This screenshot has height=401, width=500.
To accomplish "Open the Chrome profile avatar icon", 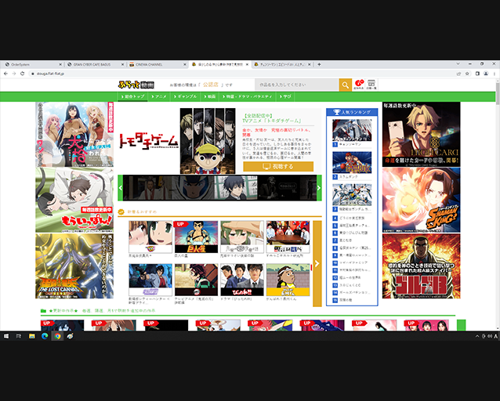I will (x=486, y=74).
